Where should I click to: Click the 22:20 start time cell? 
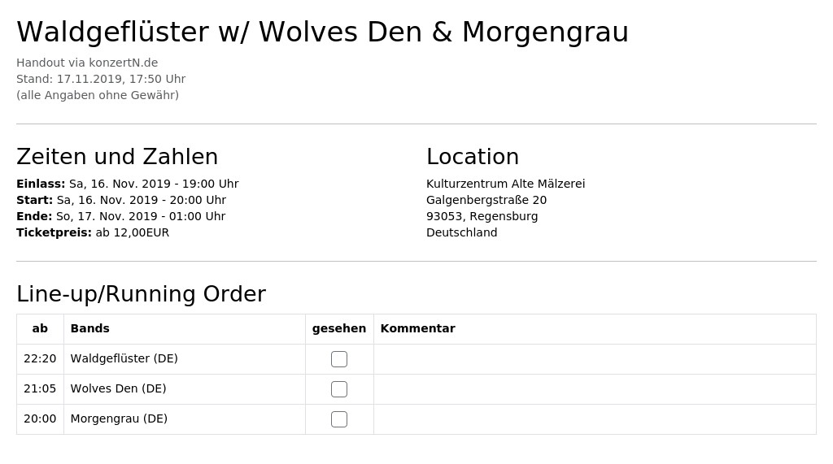click(40, 359)
